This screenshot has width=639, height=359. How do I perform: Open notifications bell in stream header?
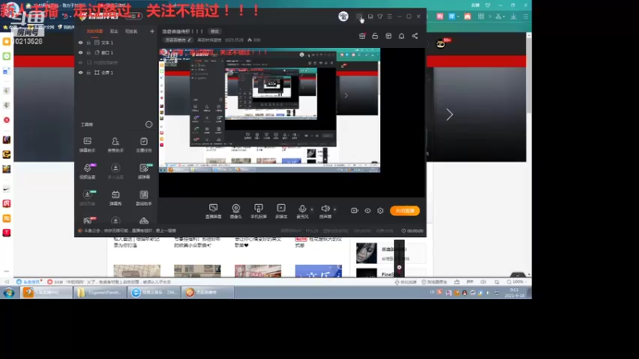click(402, 36)
